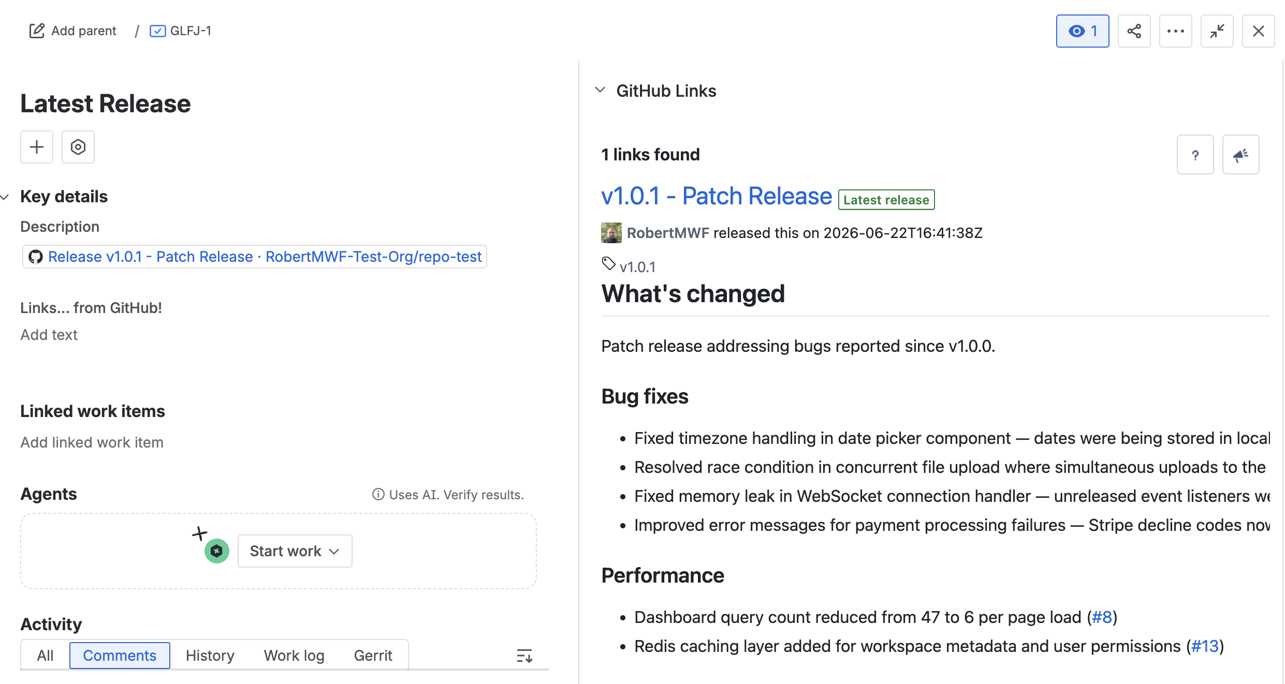Open the three-dots more actions menu

(x=1175, y=31)
